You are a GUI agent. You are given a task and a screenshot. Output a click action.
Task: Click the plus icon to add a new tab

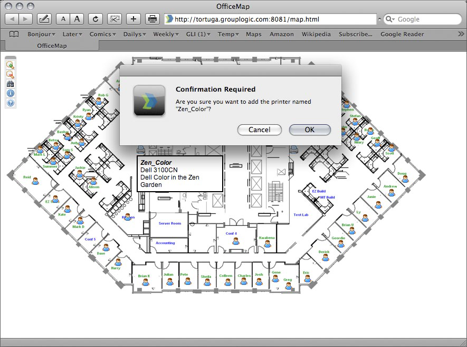coord(132,18)
